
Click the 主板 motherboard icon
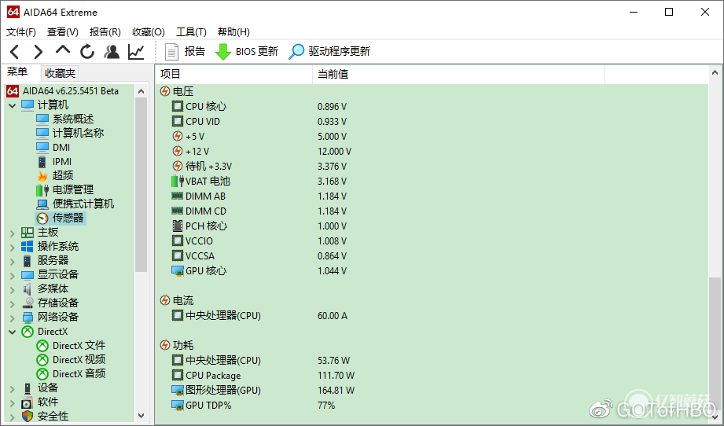[x=28, y=232]
